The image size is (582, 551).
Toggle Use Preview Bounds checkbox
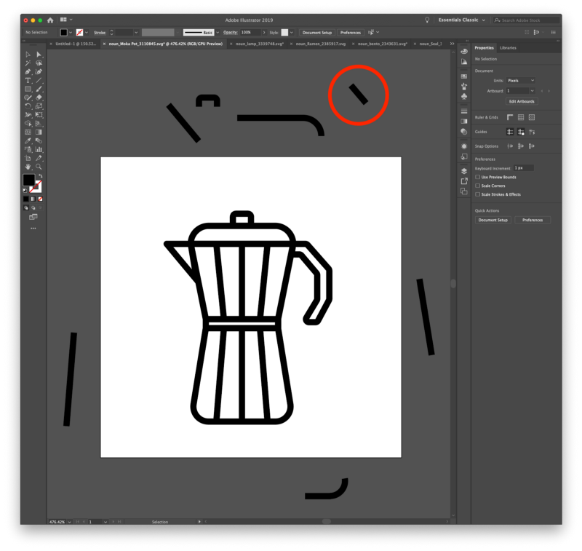click(x=478, y=177)
